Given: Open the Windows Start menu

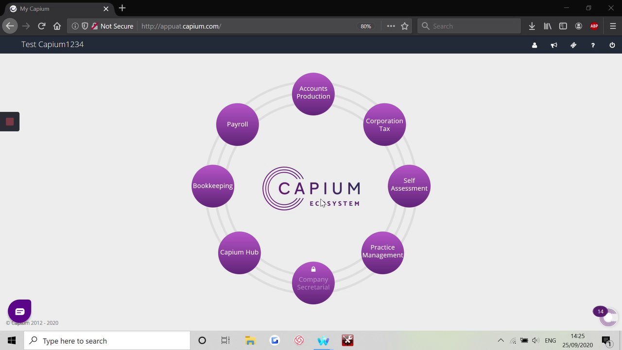Looking at the screenshot, I should point(12,341).
